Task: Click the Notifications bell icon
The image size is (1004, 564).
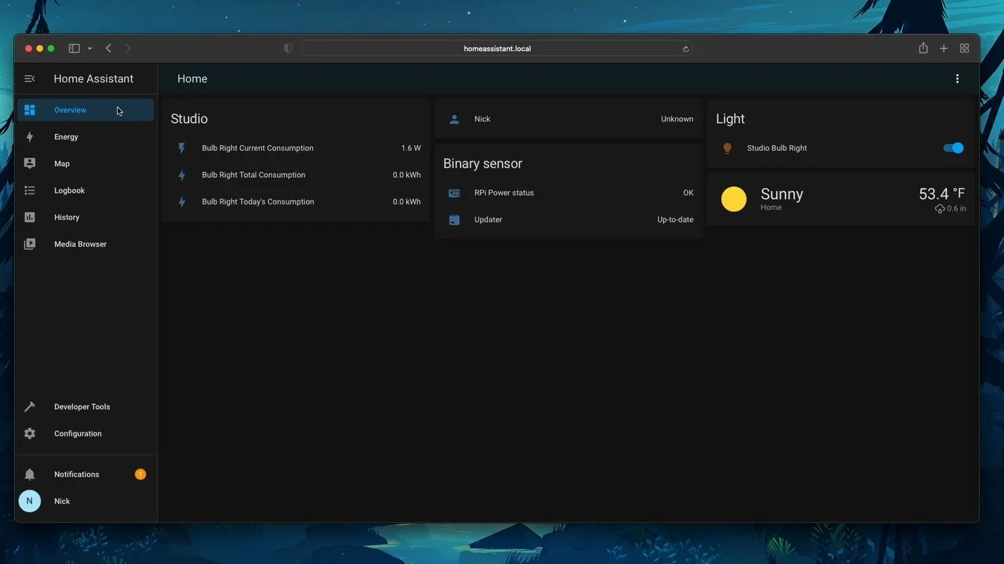Action: 30,475
